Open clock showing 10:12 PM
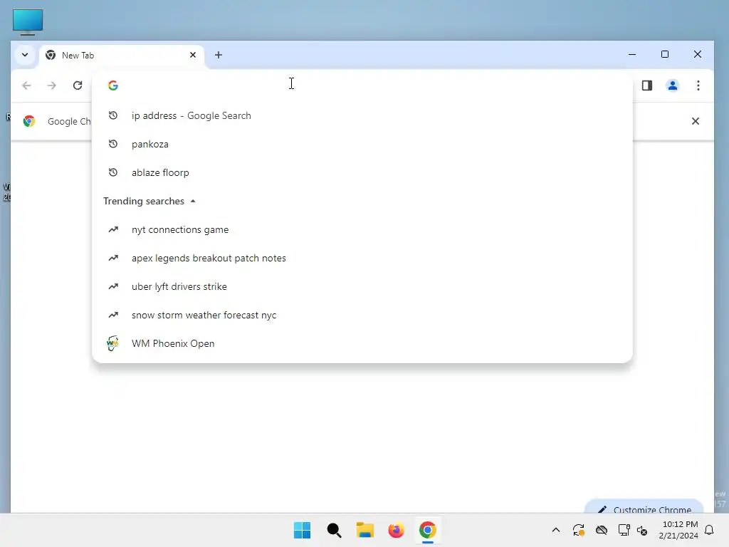This screenshot has height=547, width=729. (x=678, y=530)
